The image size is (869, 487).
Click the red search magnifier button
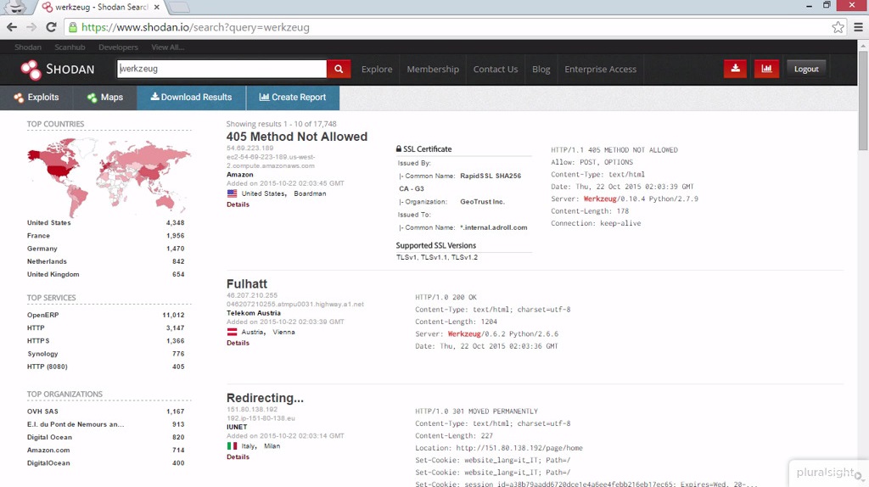point(339,69)
